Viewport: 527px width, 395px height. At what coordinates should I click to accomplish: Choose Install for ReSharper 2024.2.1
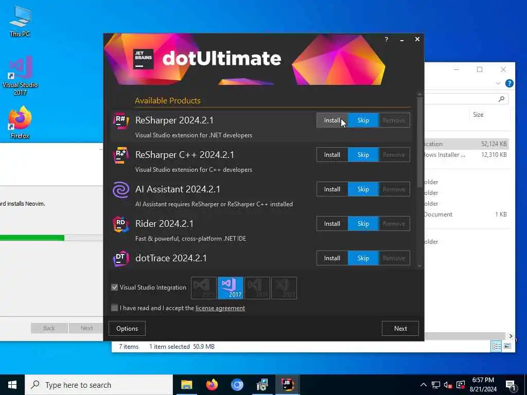click(x=332, y=120)
